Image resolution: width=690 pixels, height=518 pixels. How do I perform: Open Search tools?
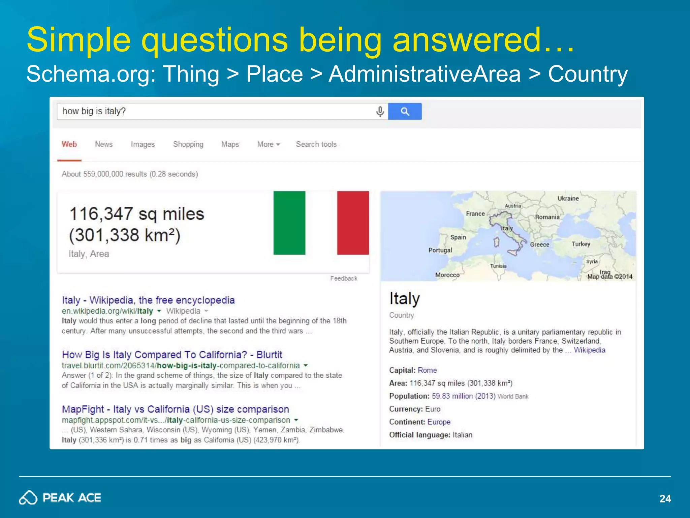tap(316, 144)
